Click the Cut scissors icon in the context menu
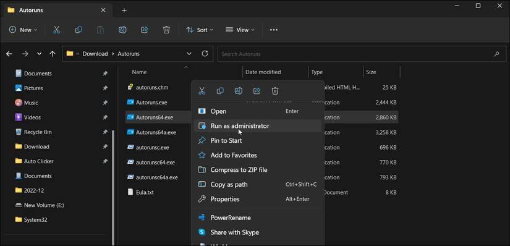510x246 pixels. click(202, 91)
